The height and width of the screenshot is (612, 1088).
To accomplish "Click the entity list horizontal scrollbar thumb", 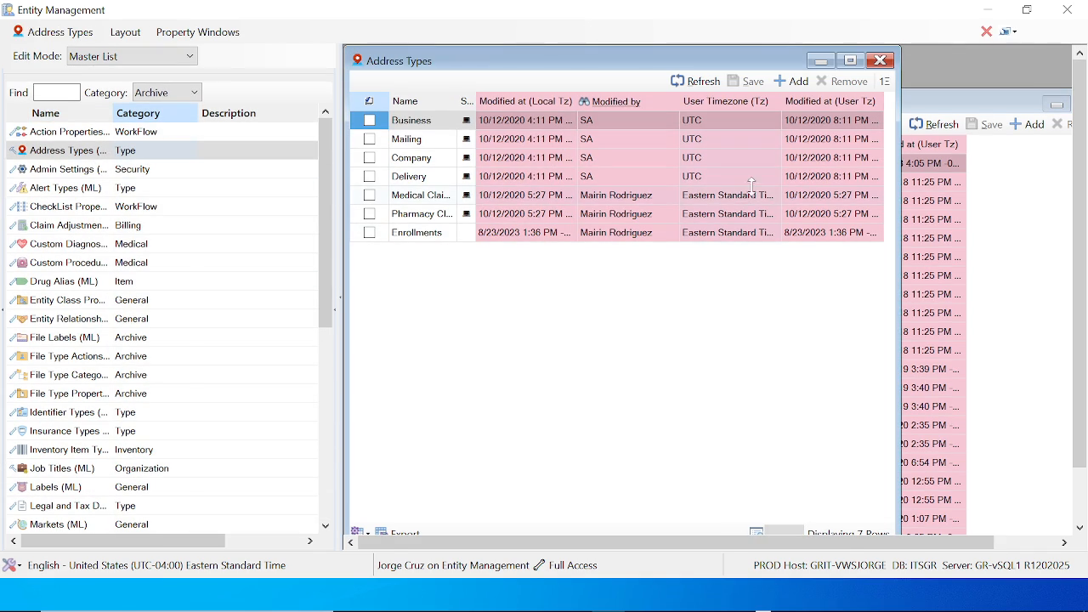I will tap(123, 541).
